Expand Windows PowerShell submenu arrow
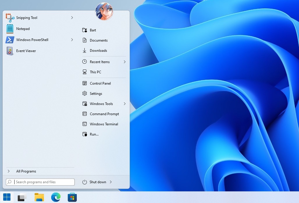Viewport: 299px width, 203px height. (72, 40)
